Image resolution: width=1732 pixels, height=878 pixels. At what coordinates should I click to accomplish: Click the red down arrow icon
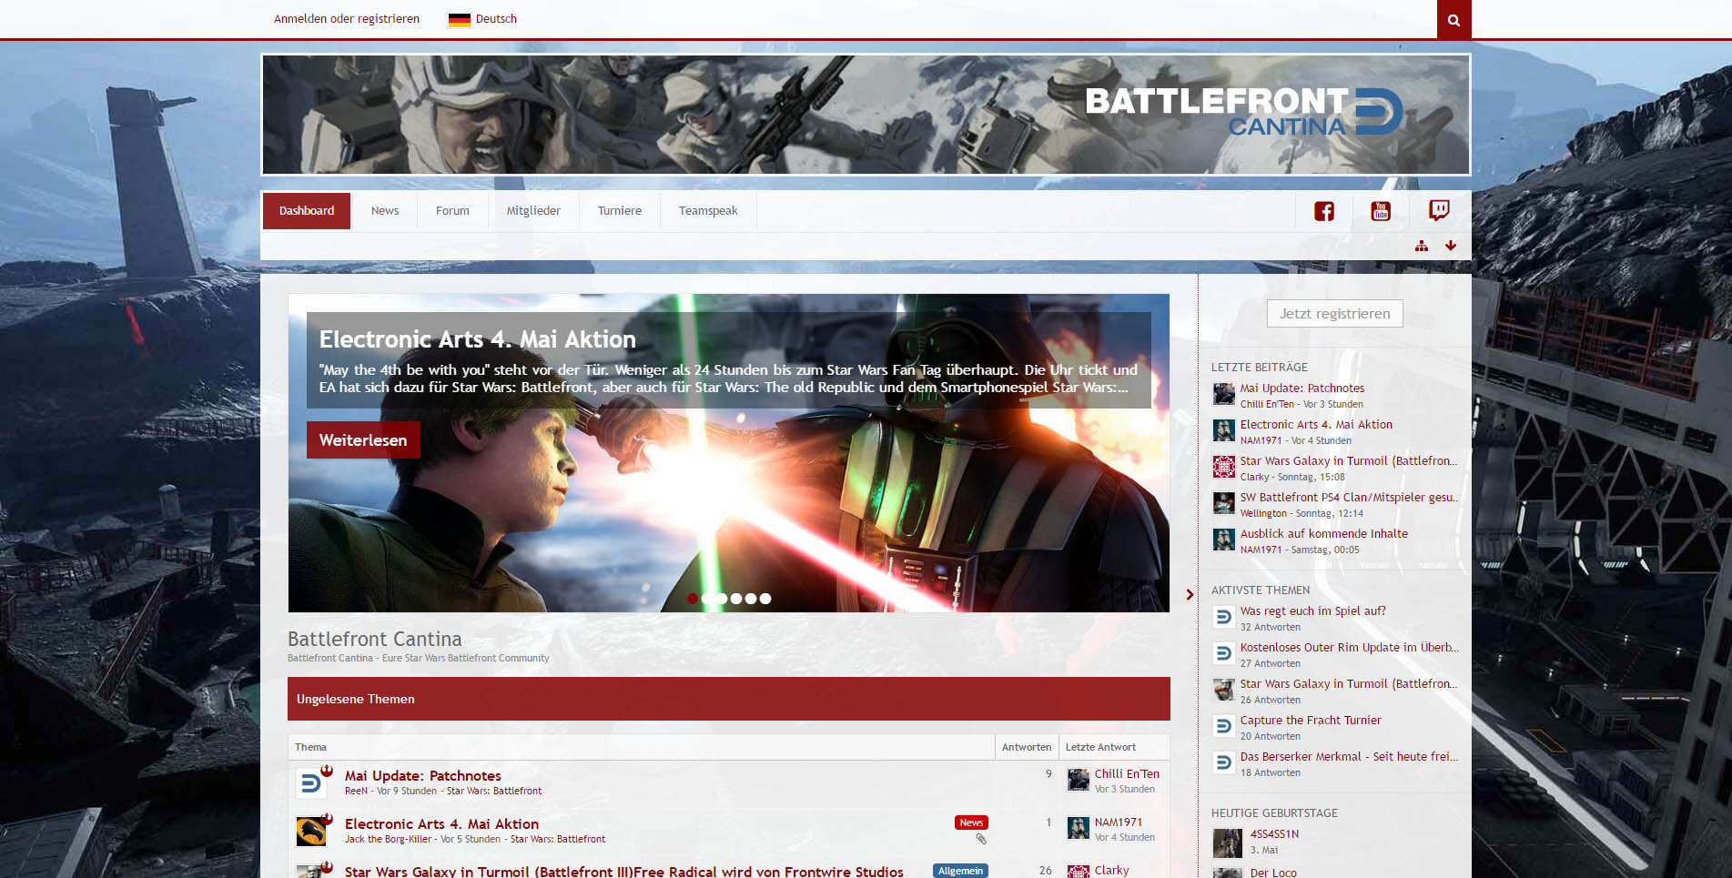tap(1451, 246)
